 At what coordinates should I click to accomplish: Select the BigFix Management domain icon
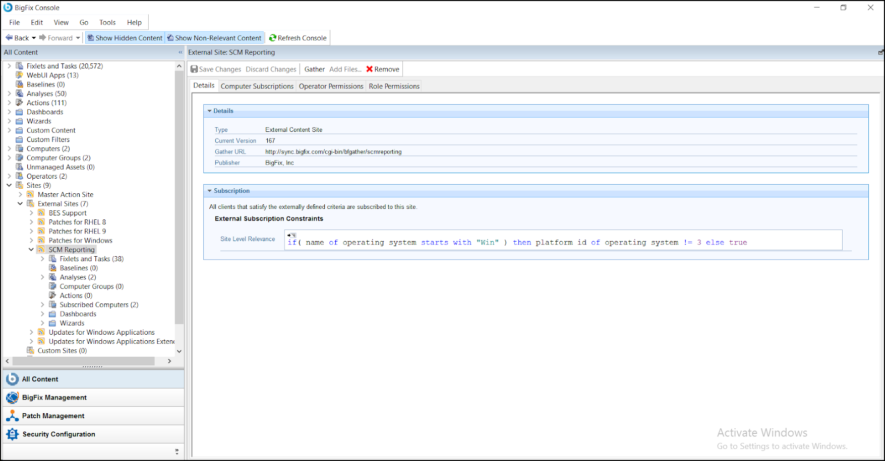12,397
